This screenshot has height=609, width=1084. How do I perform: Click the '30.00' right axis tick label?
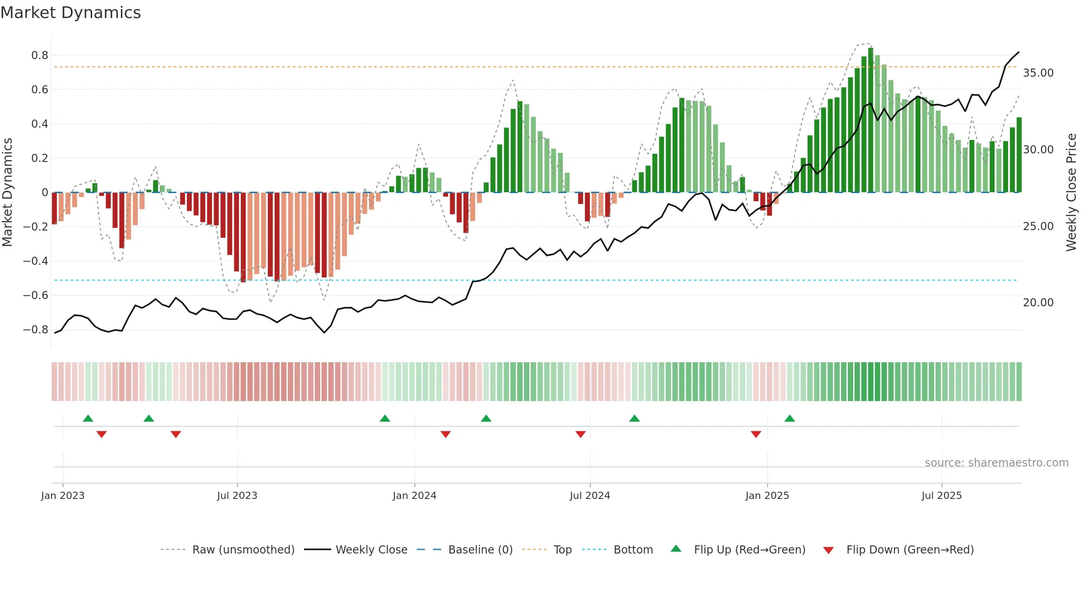click(1038, 149)
